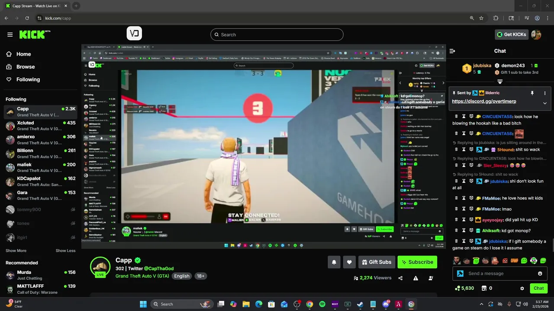Unpin the pinned chat message

[532, 93]
